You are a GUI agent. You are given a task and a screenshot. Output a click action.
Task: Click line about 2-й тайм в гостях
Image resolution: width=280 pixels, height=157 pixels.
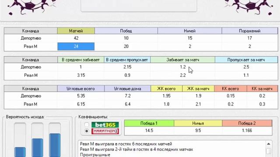pos(136,149)
